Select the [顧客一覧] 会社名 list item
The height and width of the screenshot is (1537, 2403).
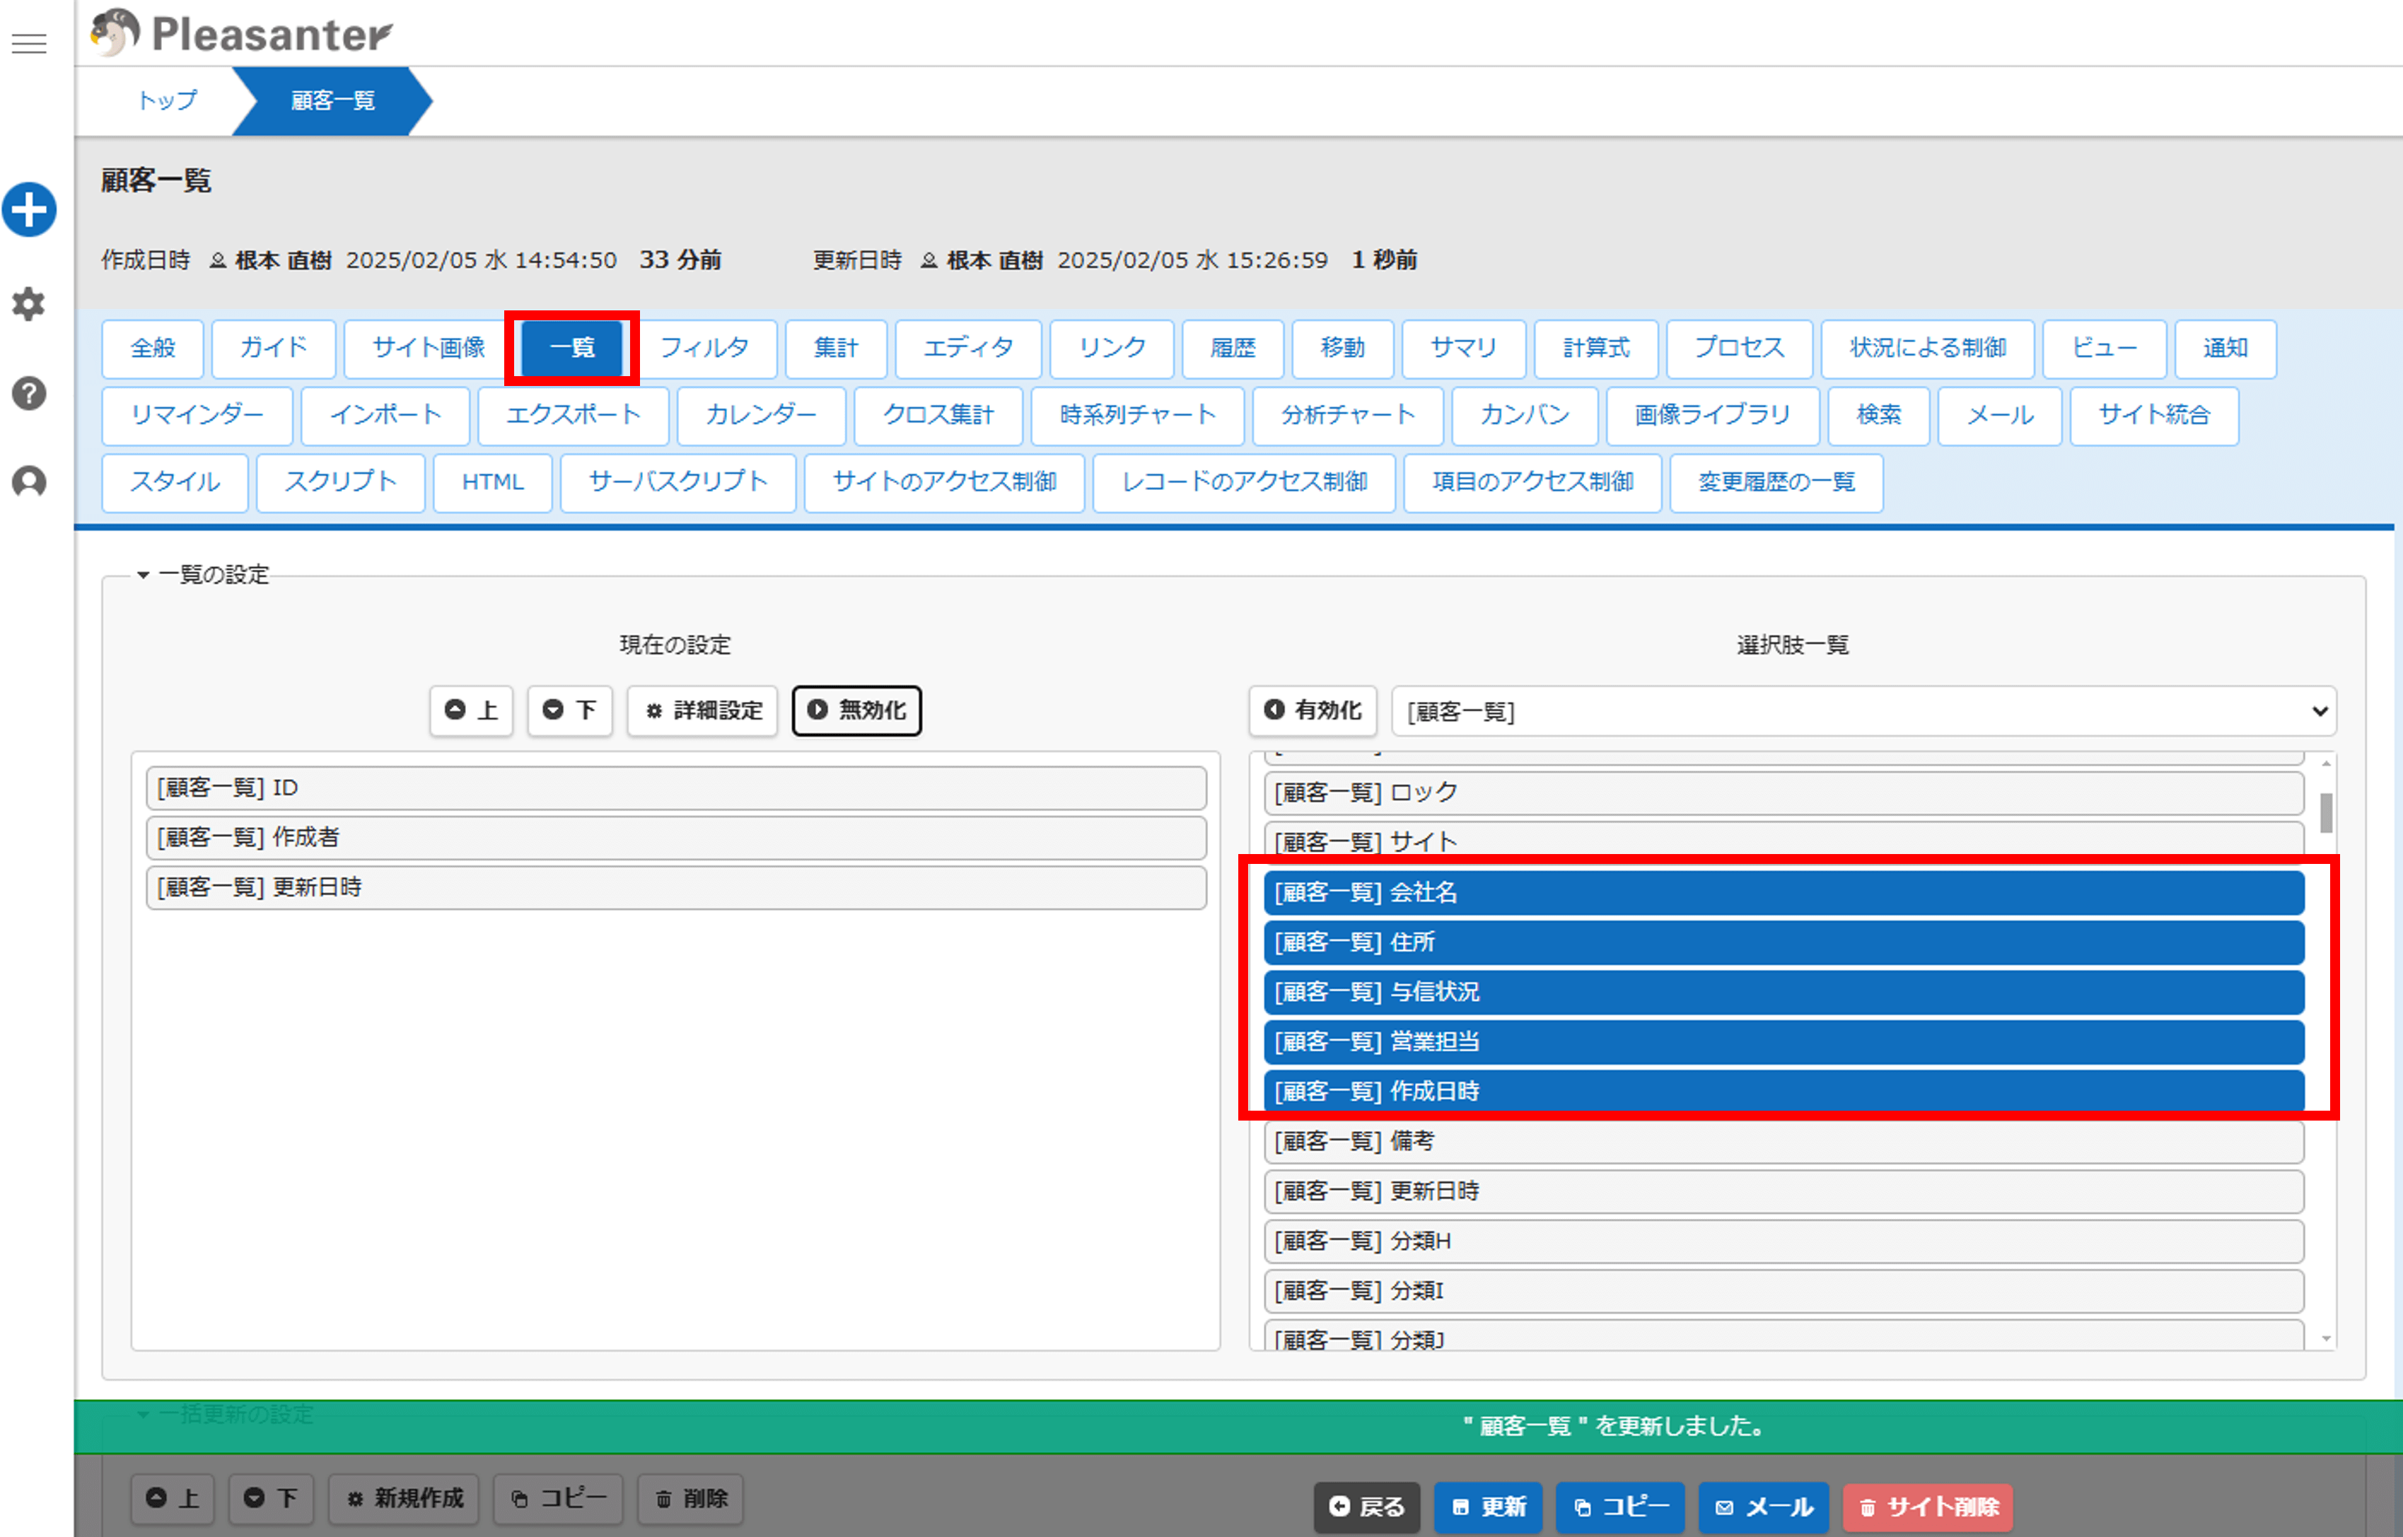pyautogui.click(x=1783, y=892)
